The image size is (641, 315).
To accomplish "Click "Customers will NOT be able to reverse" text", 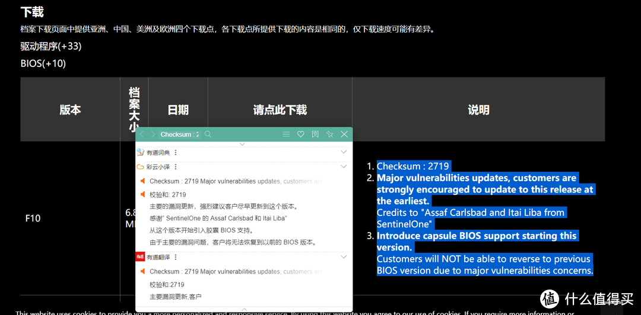I will (485, 265).
